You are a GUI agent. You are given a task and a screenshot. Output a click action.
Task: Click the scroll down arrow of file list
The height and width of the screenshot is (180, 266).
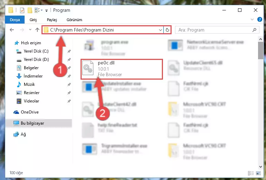(x=260, y=166)
